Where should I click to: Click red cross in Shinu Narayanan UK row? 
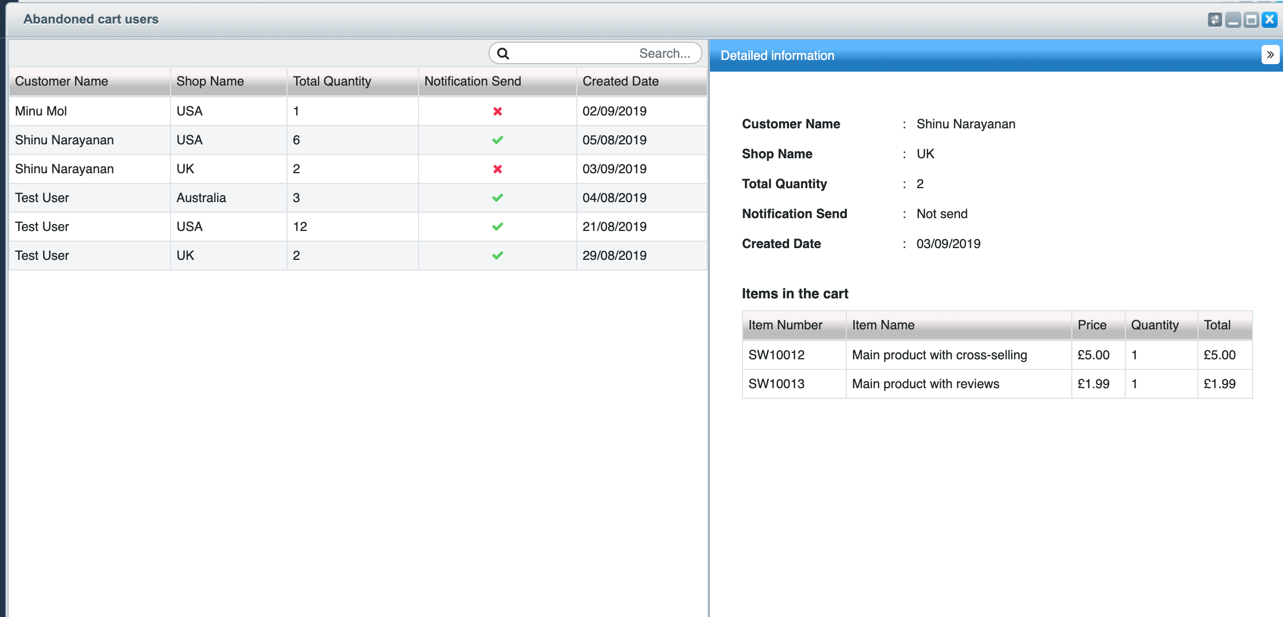498,169
